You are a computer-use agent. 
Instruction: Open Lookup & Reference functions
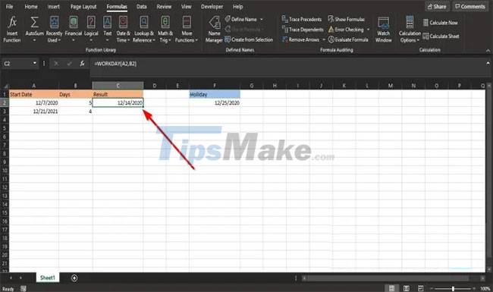[x=144, y=30]
